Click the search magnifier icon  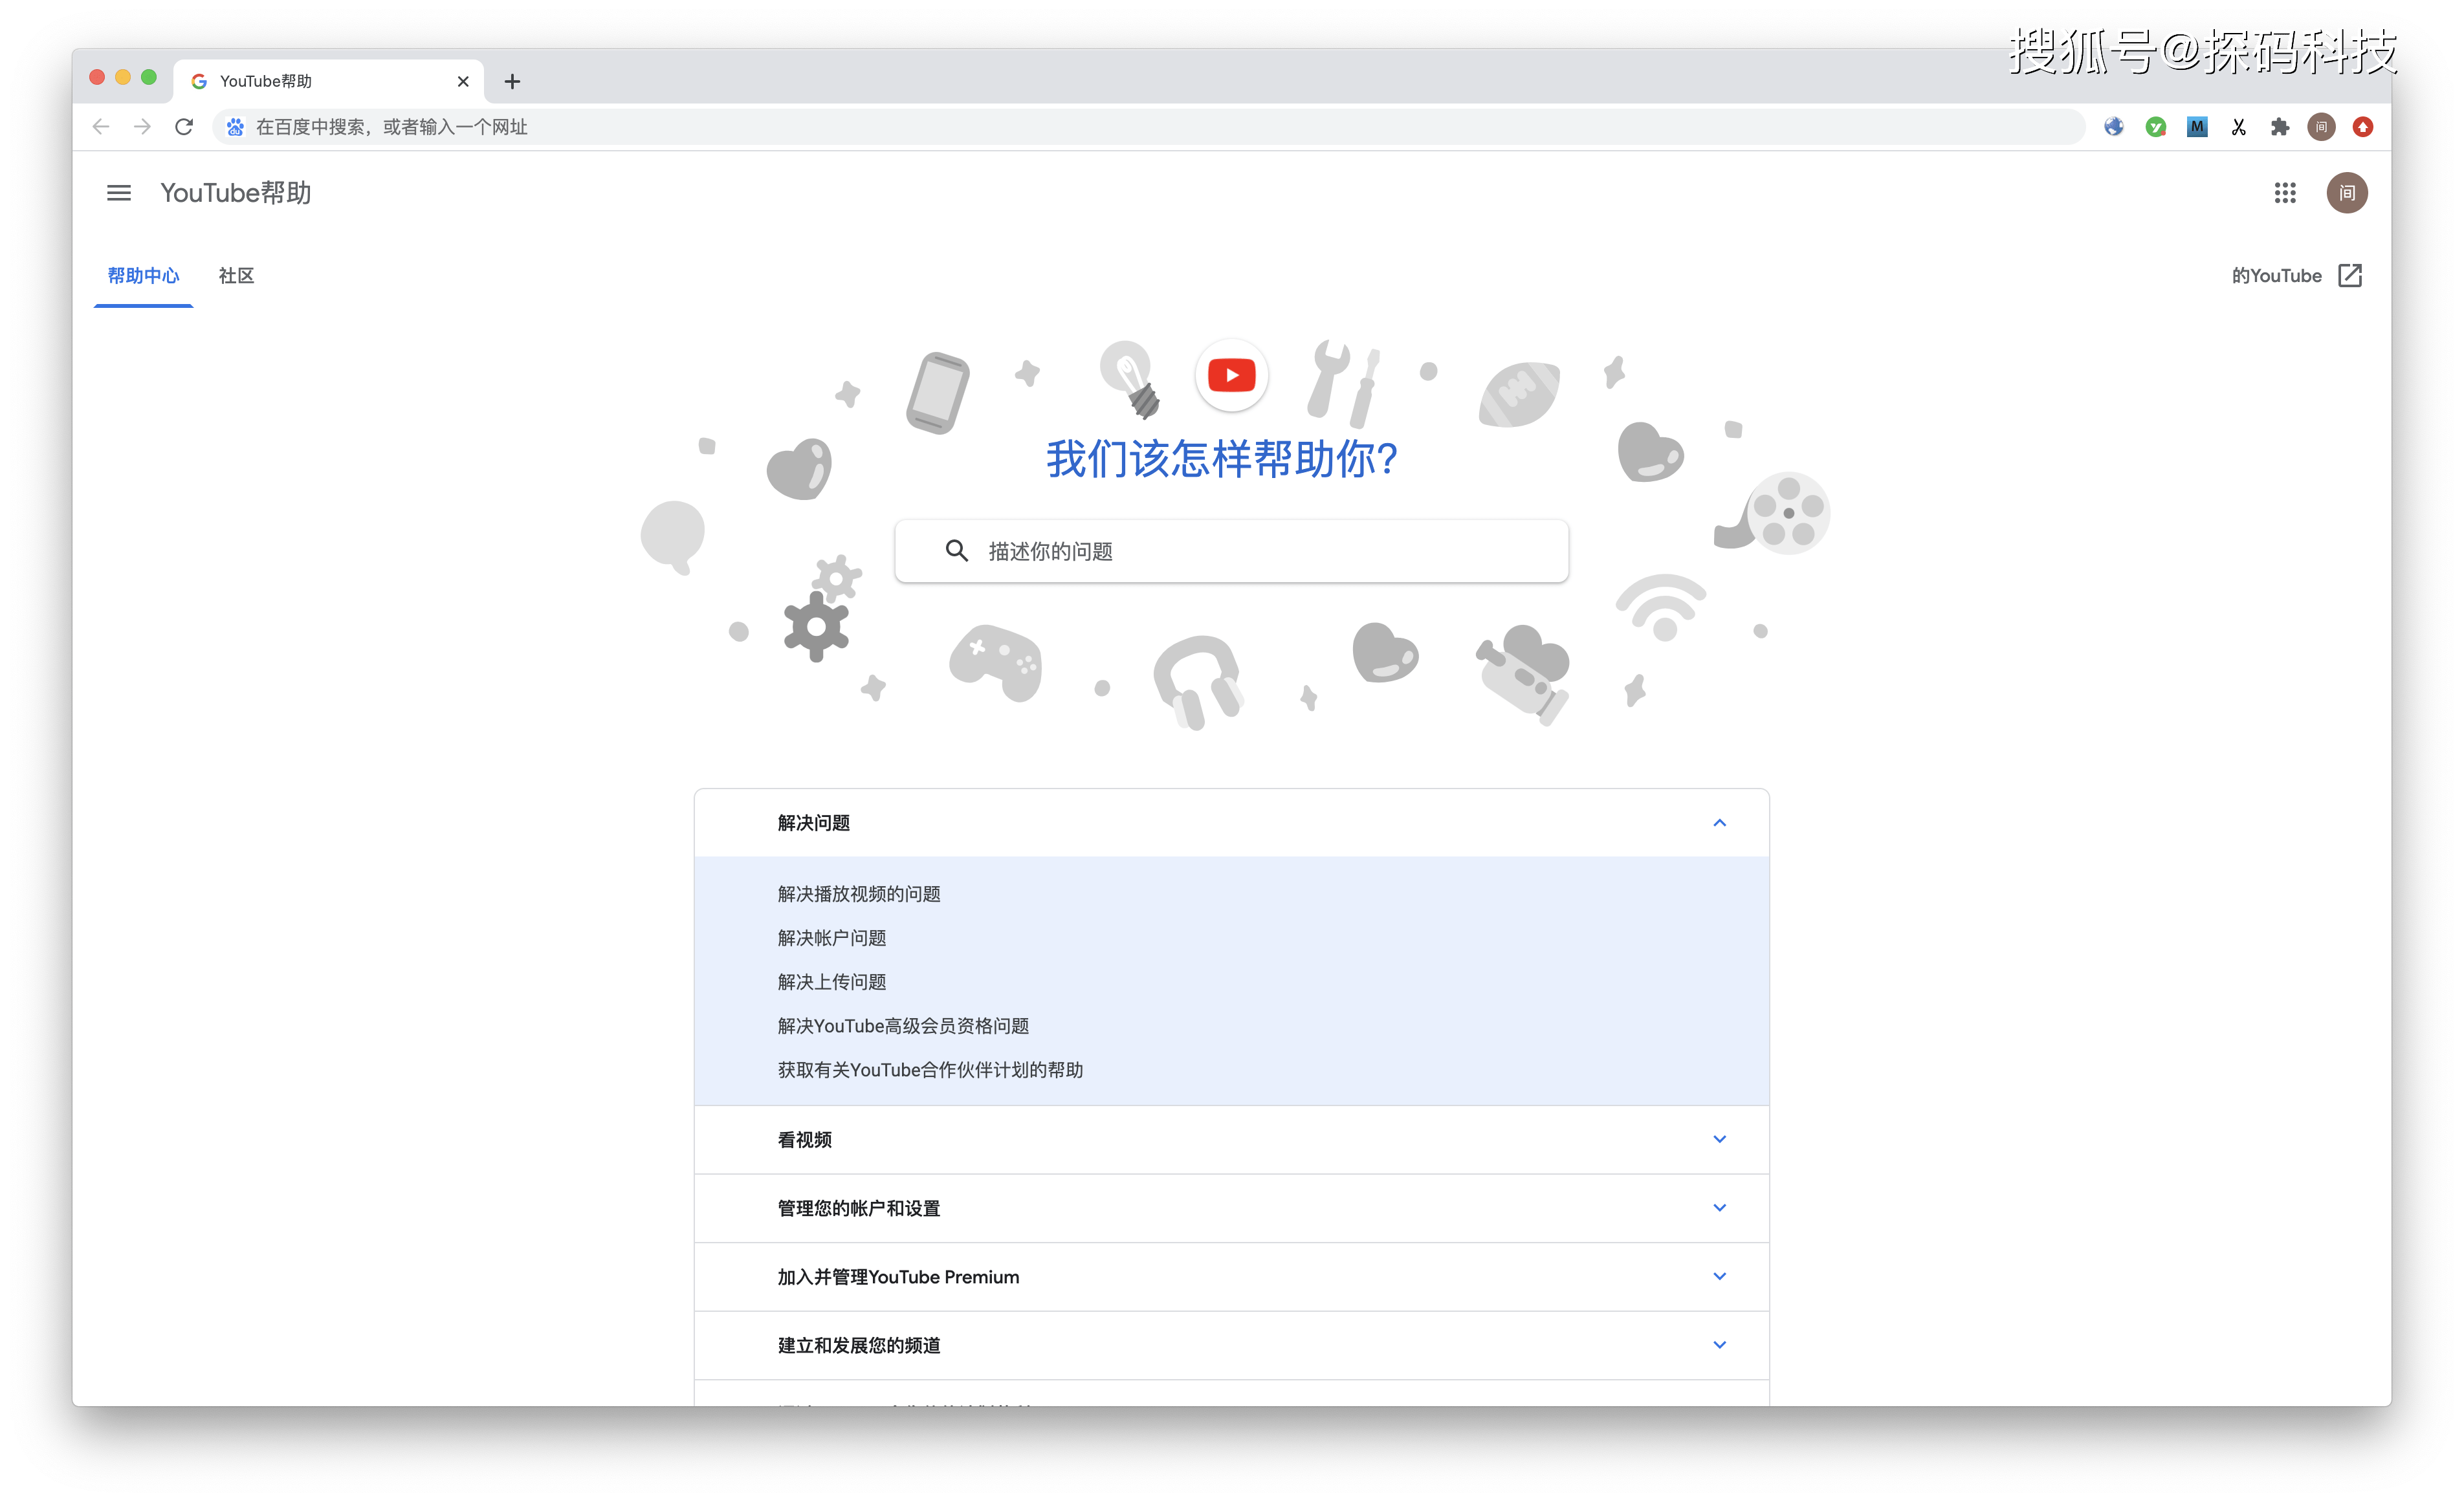click(x=957, y=551)
